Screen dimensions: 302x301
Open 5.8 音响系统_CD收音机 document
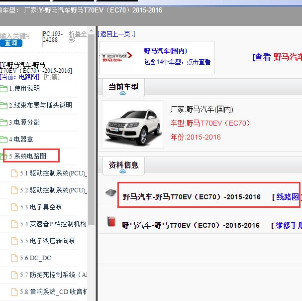pos(54,292)
